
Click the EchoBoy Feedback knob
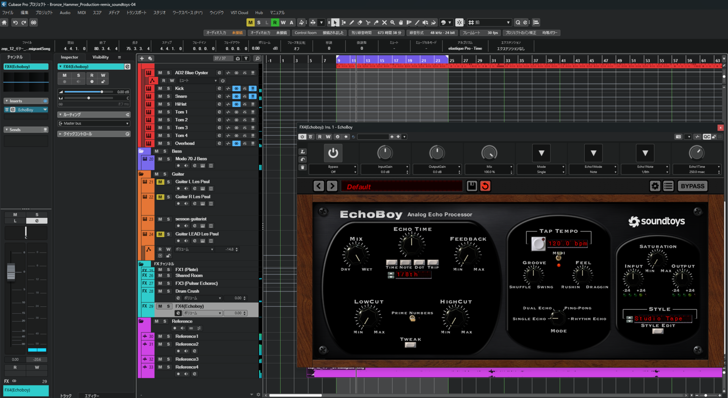(x=467, y=255)
